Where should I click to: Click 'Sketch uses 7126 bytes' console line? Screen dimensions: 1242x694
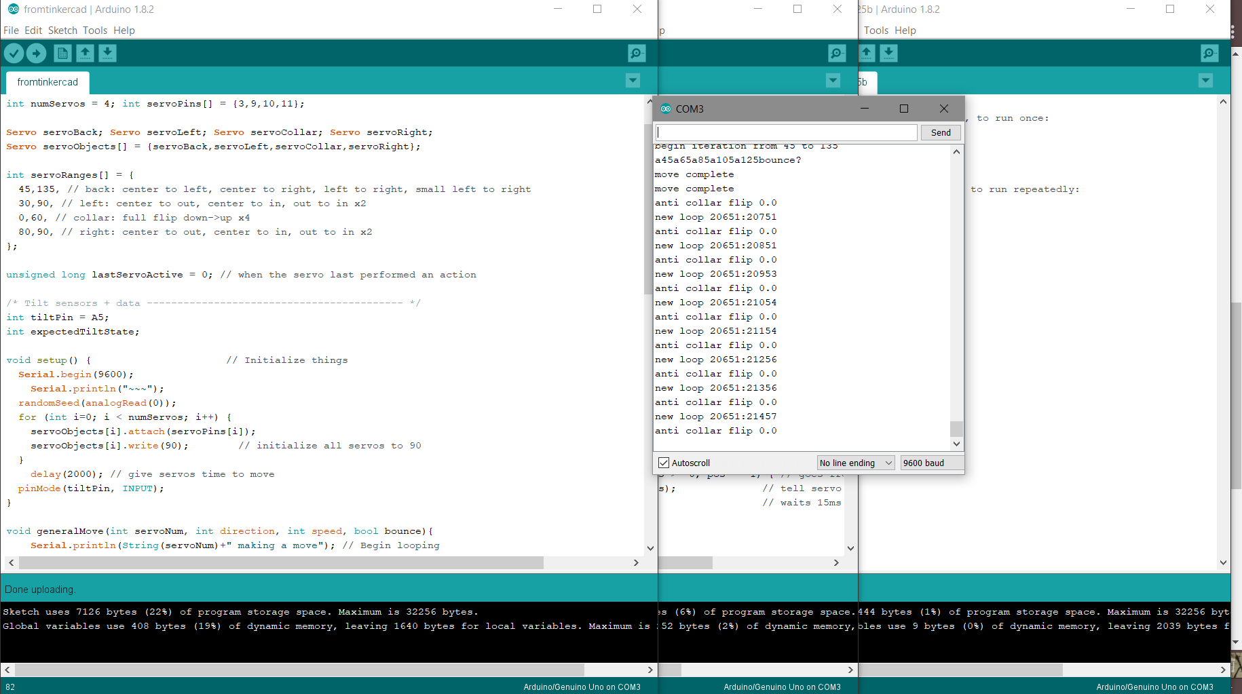pyautogui.click(x=240, y=612)
